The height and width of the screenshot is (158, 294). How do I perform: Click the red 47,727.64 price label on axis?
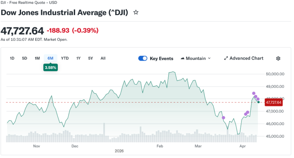[273, 102]
